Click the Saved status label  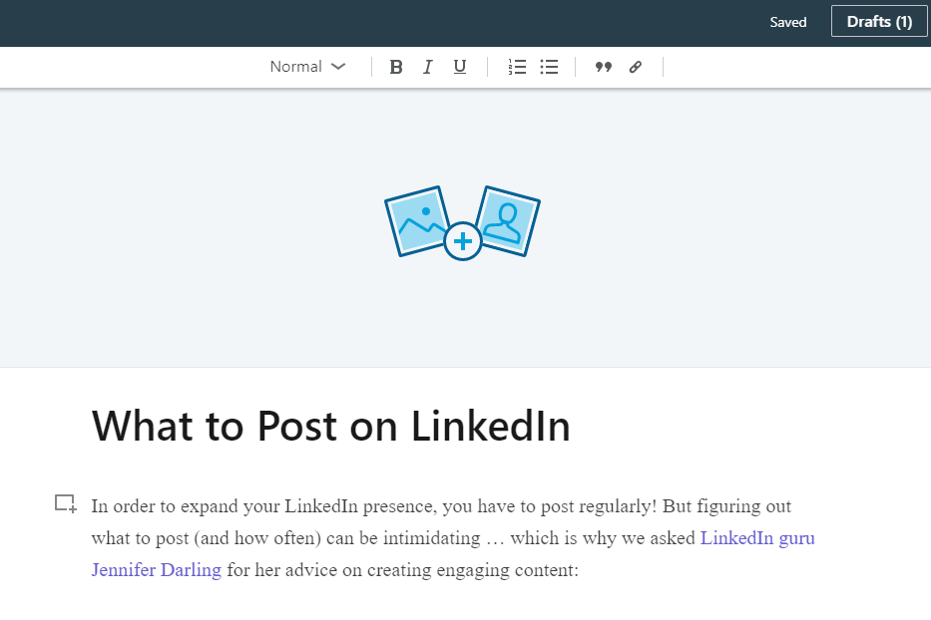click(x=788, y=22)
